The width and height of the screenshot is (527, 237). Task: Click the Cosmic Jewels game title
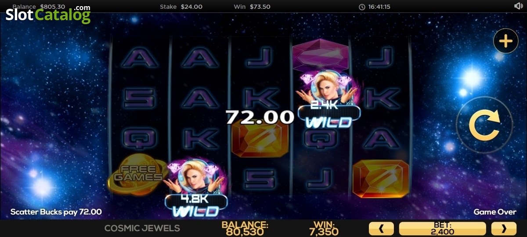142,228
